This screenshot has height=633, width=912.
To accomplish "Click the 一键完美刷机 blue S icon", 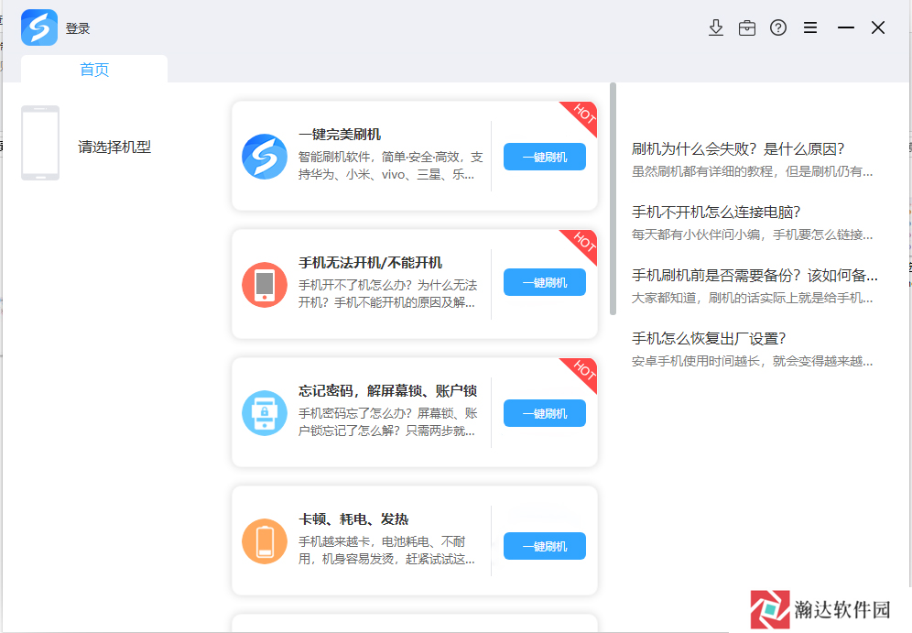I will [x=265, y=157].
